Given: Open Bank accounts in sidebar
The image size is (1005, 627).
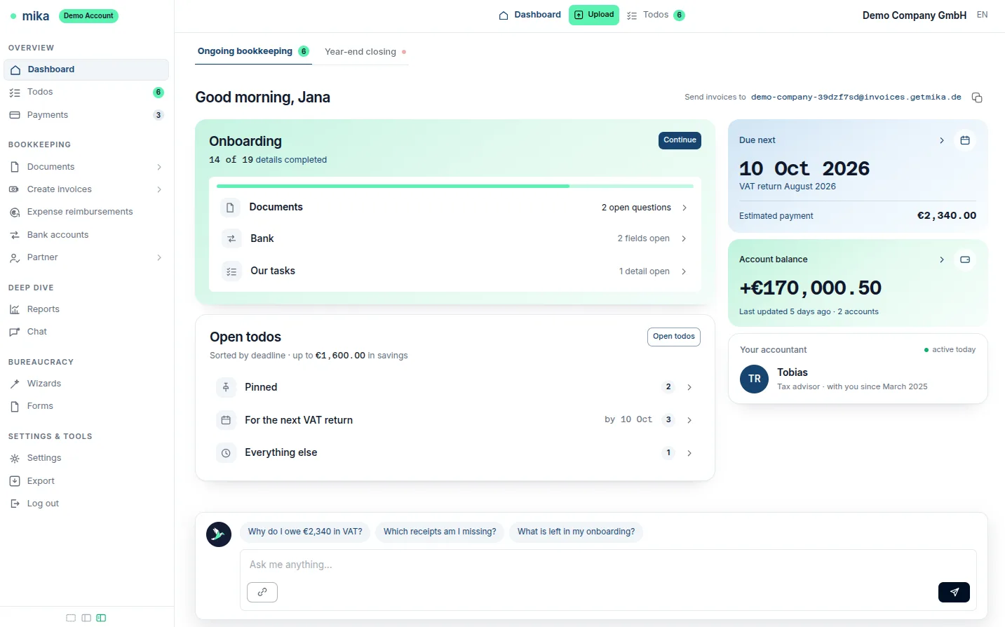Looking at the screenshot, I should [86, 235].
